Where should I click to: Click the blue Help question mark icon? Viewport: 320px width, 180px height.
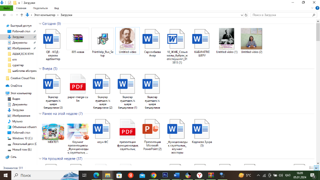tap(317, 8)
